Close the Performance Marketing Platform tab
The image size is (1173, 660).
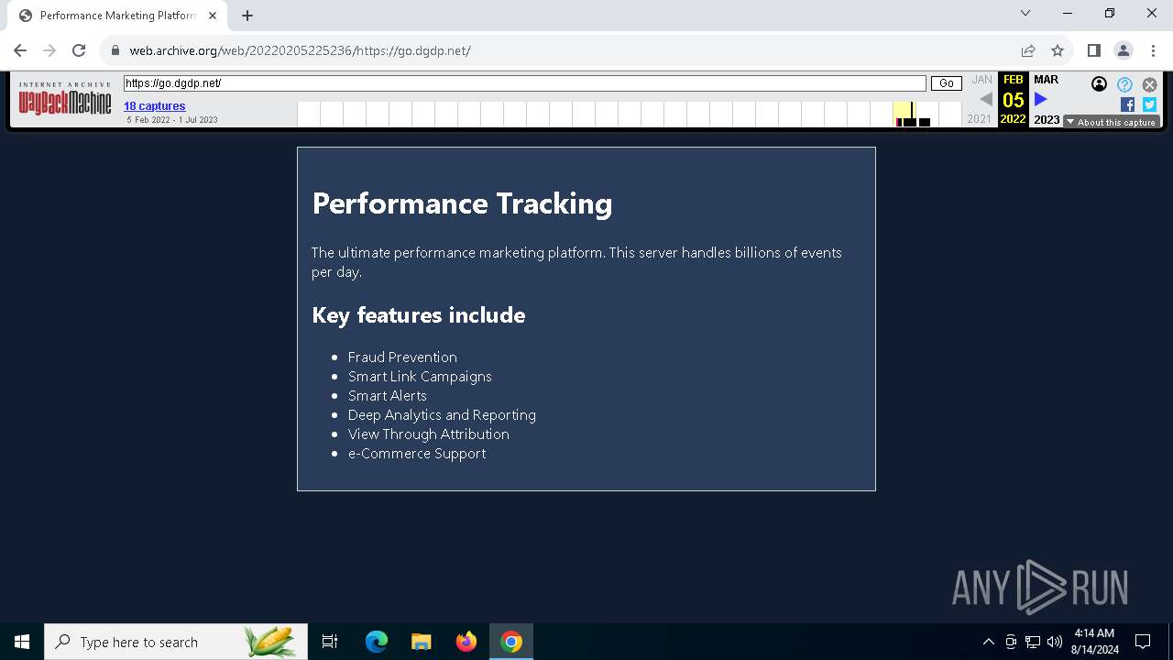pyautogui.click(x=213, y=16)
